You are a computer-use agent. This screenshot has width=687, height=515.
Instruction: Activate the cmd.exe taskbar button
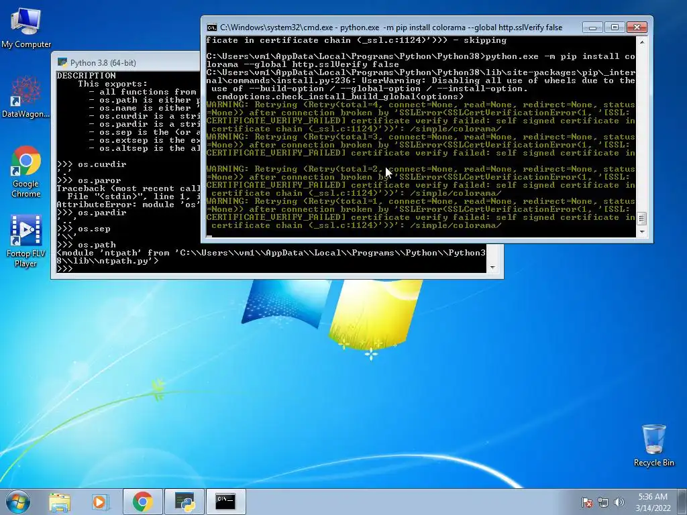click(225, 502)
